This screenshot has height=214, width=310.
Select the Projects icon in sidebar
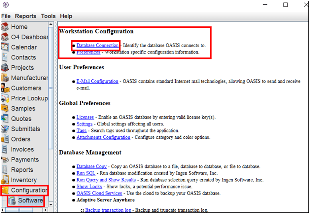point(5,67)
